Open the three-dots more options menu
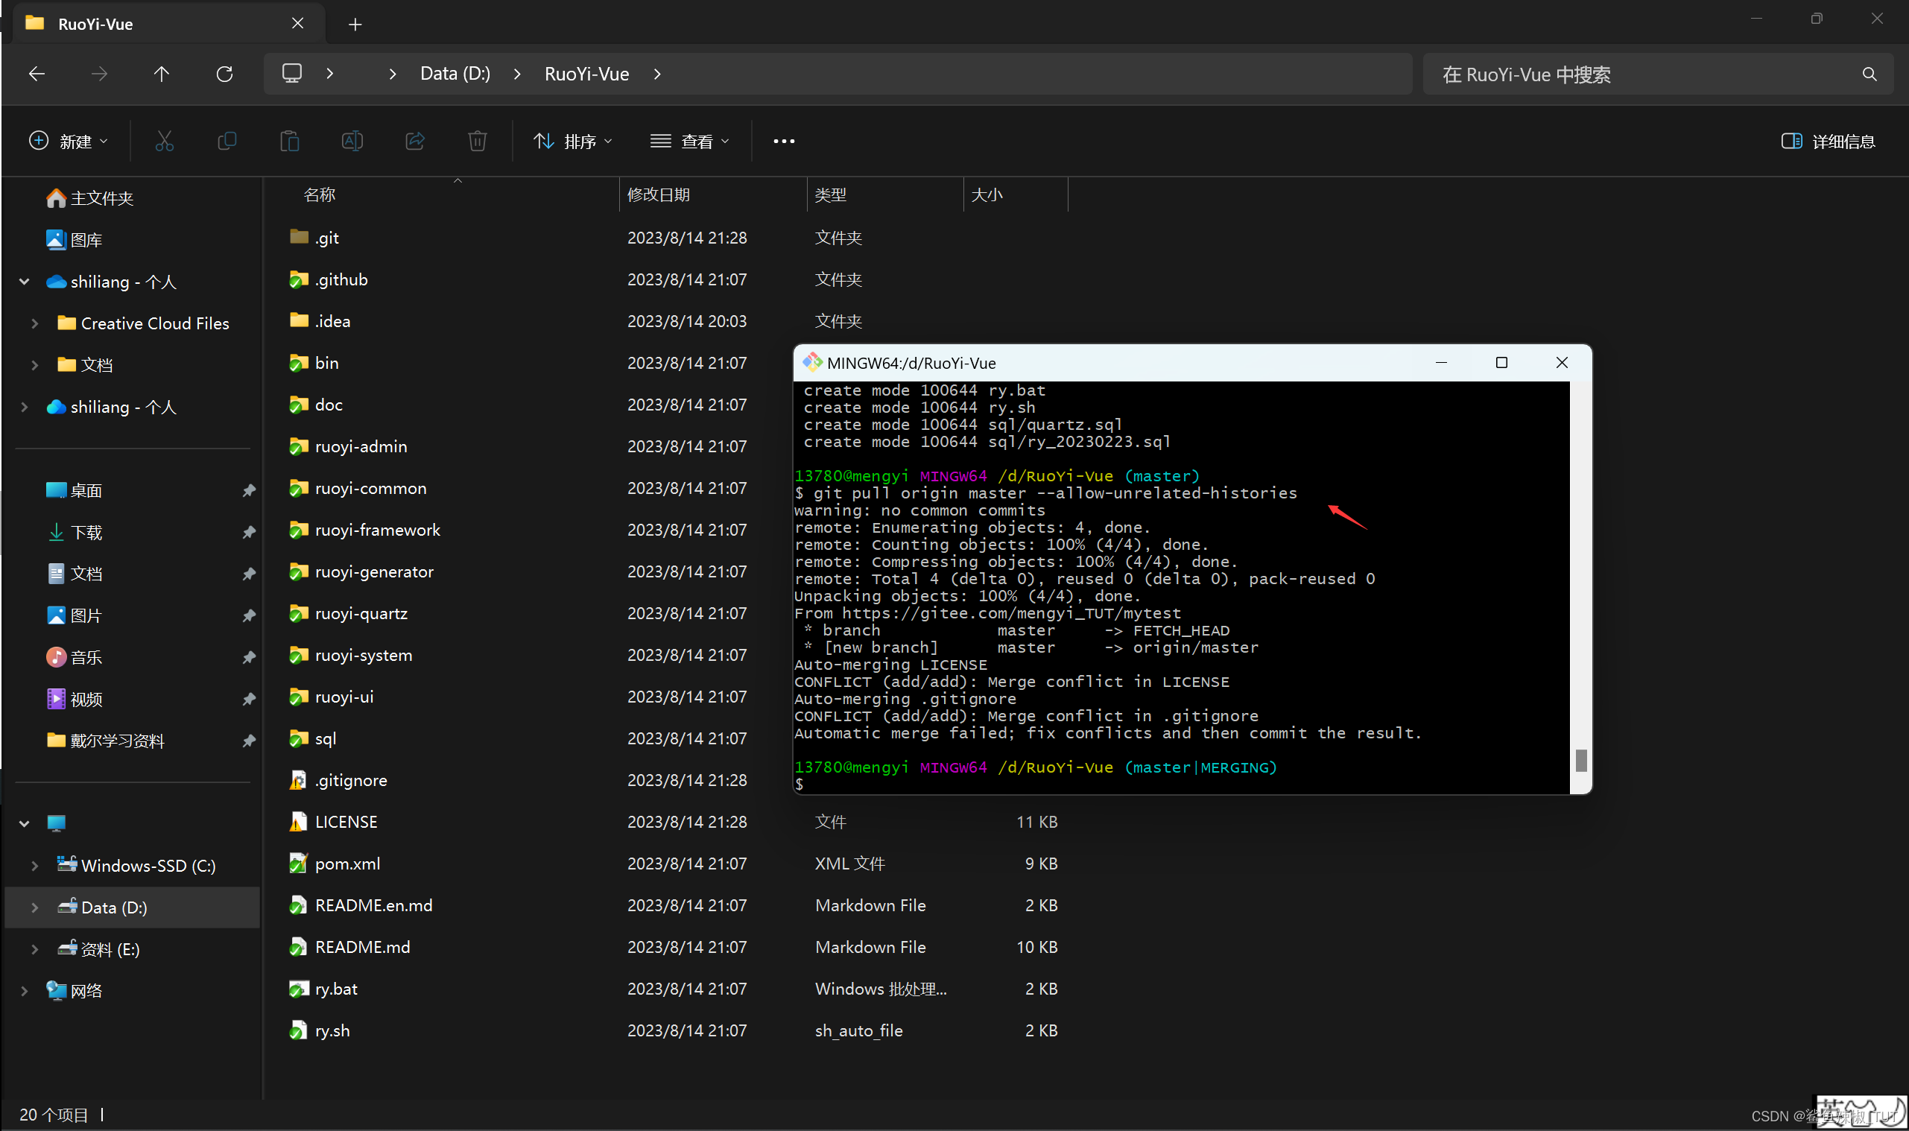The width and height of the screenshot is (1909, 1131). [x=783, y=141]
